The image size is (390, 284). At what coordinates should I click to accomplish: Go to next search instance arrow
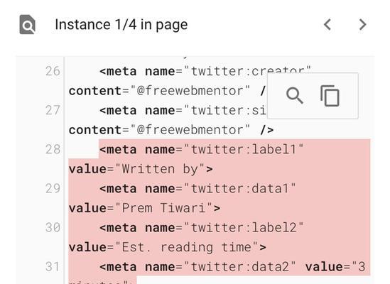[x=363, y=25]
